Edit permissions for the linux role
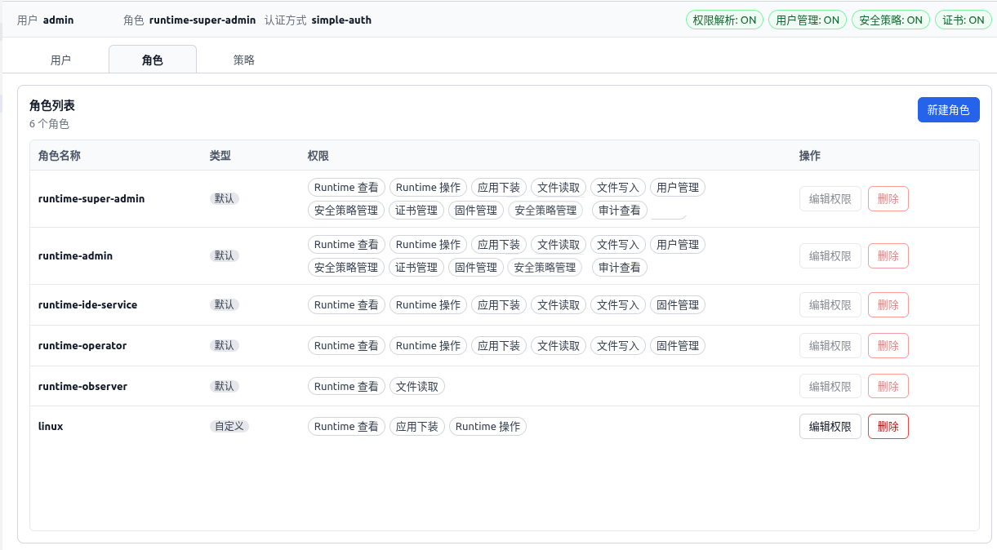 point(830,427)
